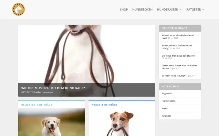Open sidebar post 'Wie erziehe ich meinen Hund richtig?'
The width and height of the screenshot is (219, 136).
point(177,47)
